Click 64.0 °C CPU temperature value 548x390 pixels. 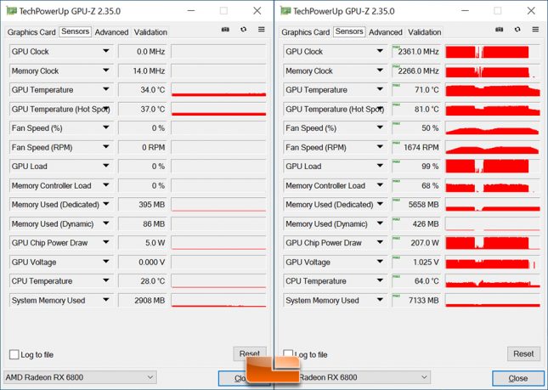[x=416, y=281]
